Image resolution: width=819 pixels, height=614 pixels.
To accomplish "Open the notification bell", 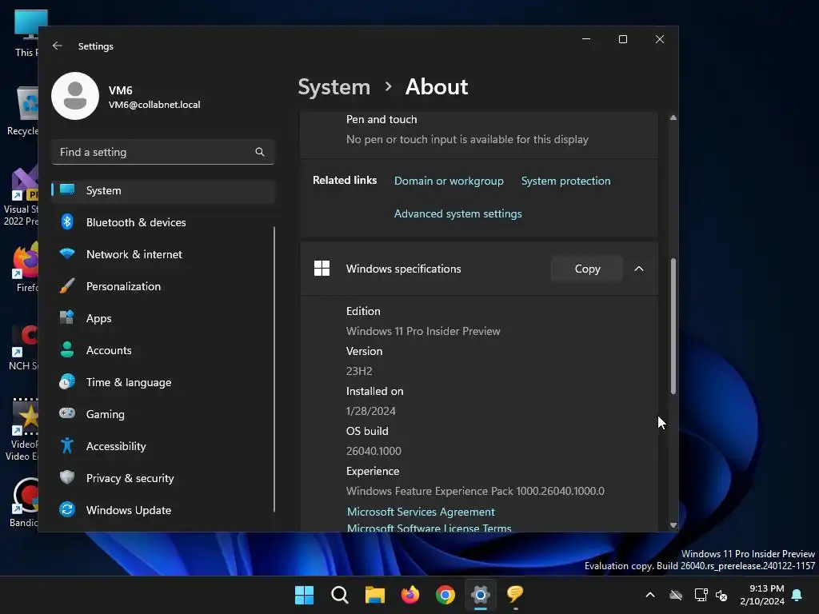I will click(797, 595).
